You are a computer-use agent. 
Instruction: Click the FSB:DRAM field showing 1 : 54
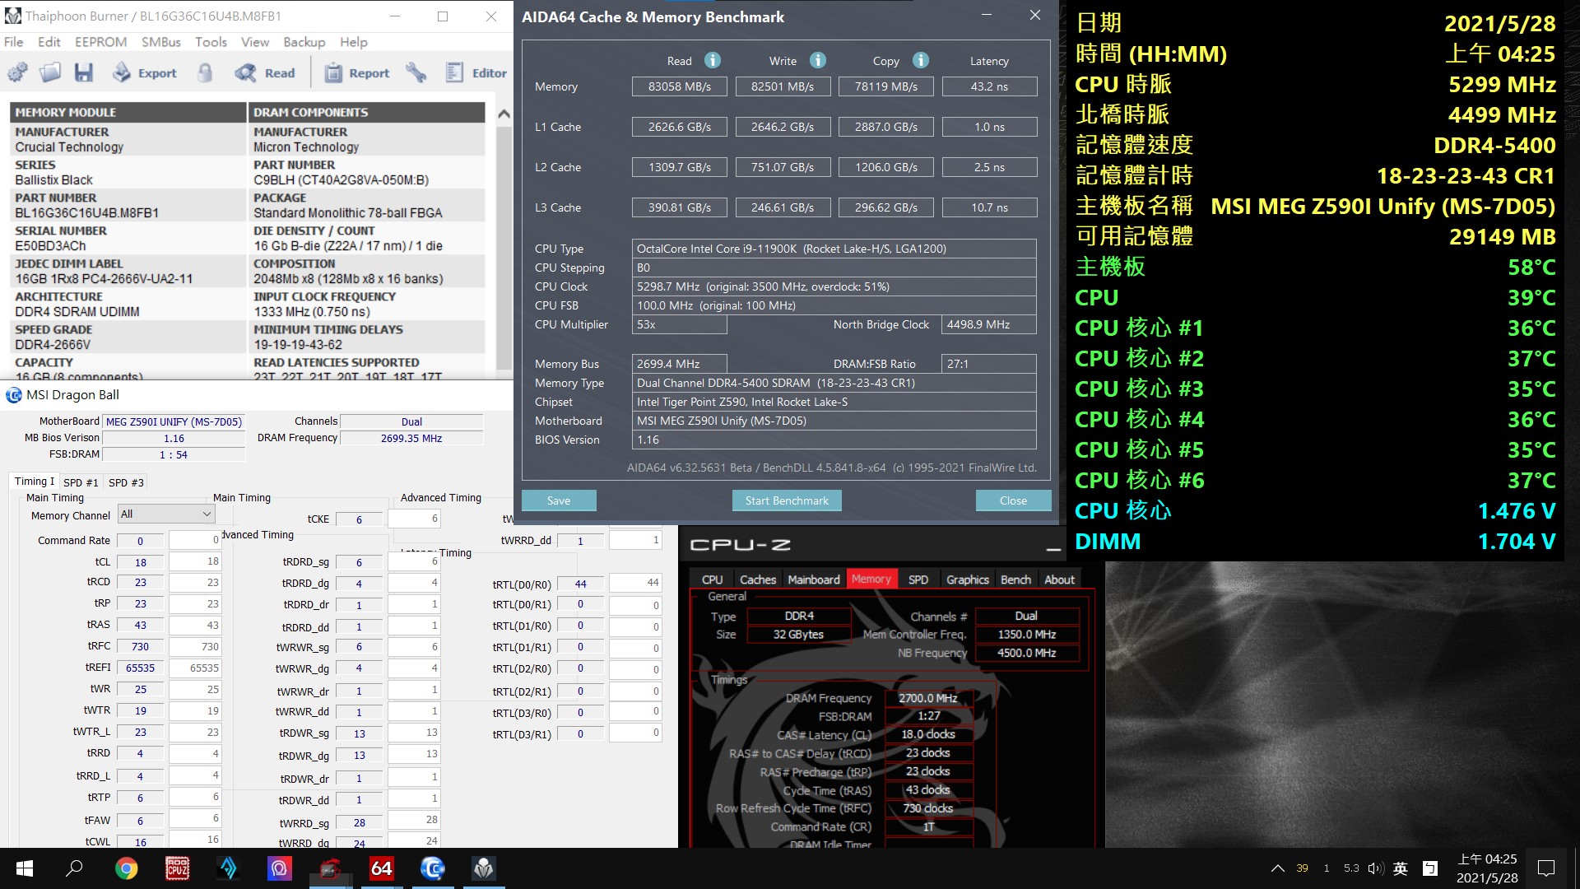point(174,454)
